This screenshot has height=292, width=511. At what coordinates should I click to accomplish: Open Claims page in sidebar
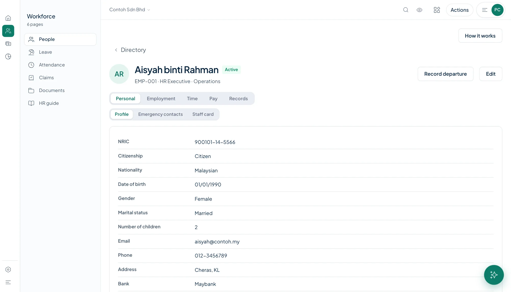tap(60, 78)
